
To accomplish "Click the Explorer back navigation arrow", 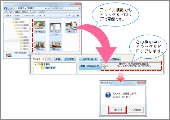I will (x=6, y=8).
